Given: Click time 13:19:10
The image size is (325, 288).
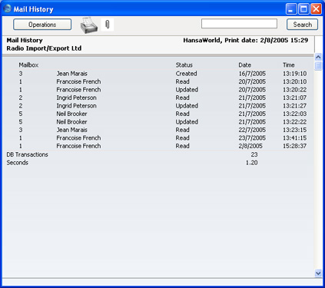Looking at the screenshot, I should click(x=294, y=74).
